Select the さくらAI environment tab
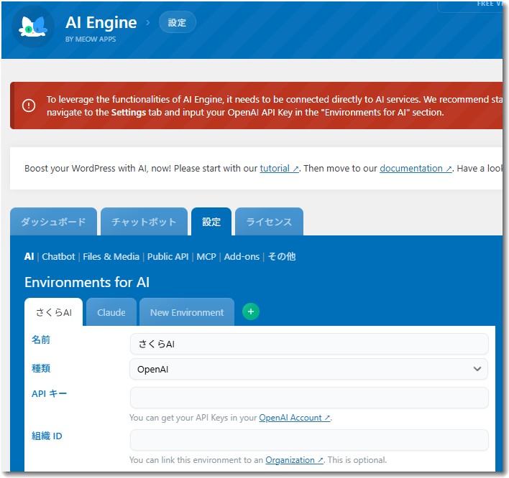This screenshot has width=509, height=478. pyautogui.click(x=53, y=312)
